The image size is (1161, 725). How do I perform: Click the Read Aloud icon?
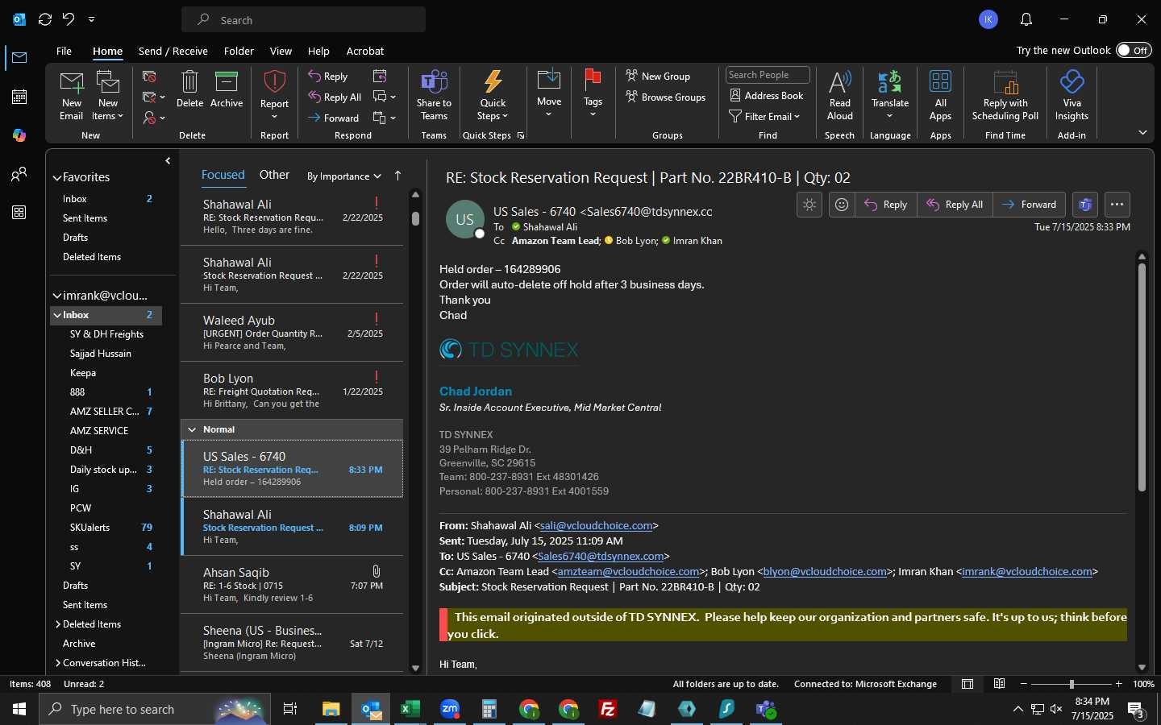(839, 82)
